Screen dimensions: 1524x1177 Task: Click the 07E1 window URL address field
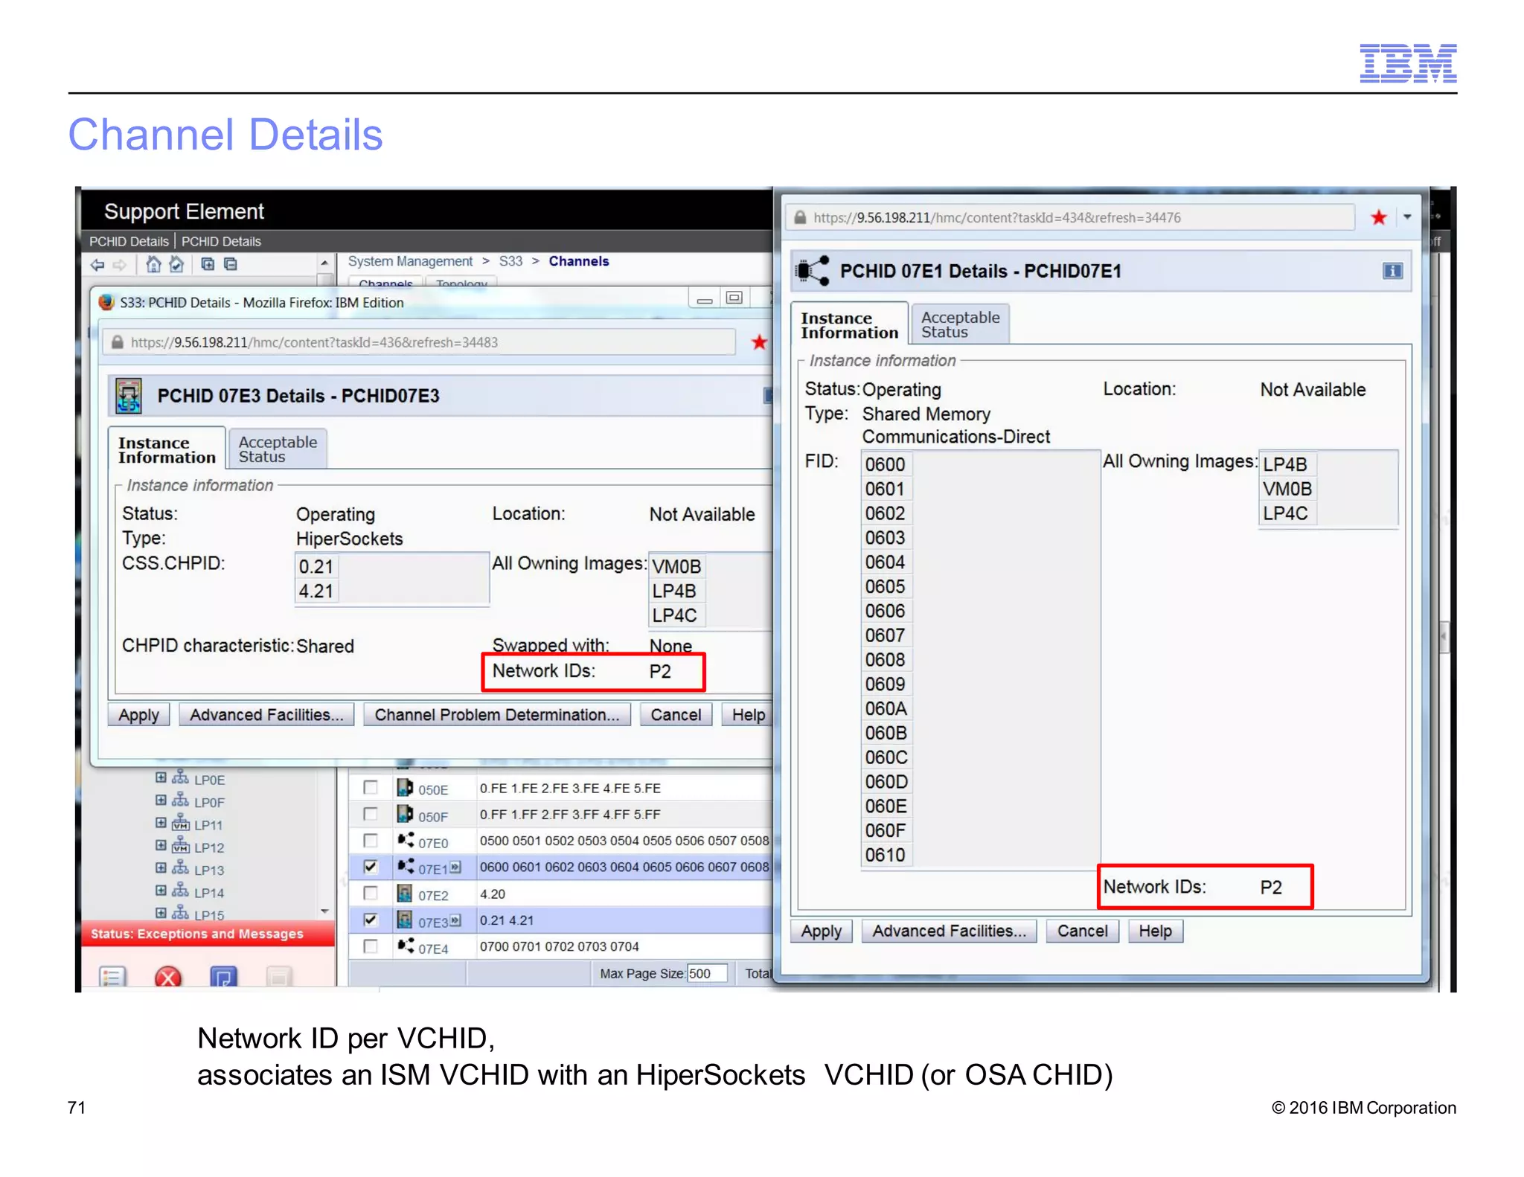pyautogui.click(x=1070, y=217)
